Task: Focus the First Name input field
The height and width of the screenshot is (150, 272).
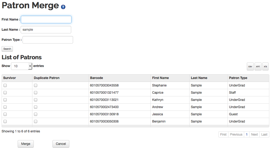Action: point(46,19)
